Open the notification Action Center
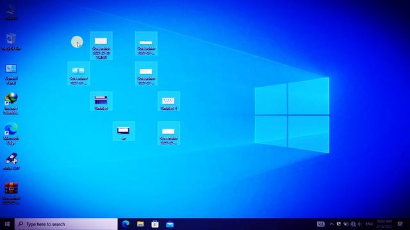Viewport: 410px width, 230px height. click(400, 224)
